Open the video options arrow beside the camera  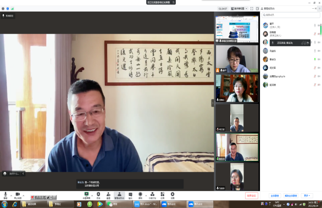(x=24, y=195)
